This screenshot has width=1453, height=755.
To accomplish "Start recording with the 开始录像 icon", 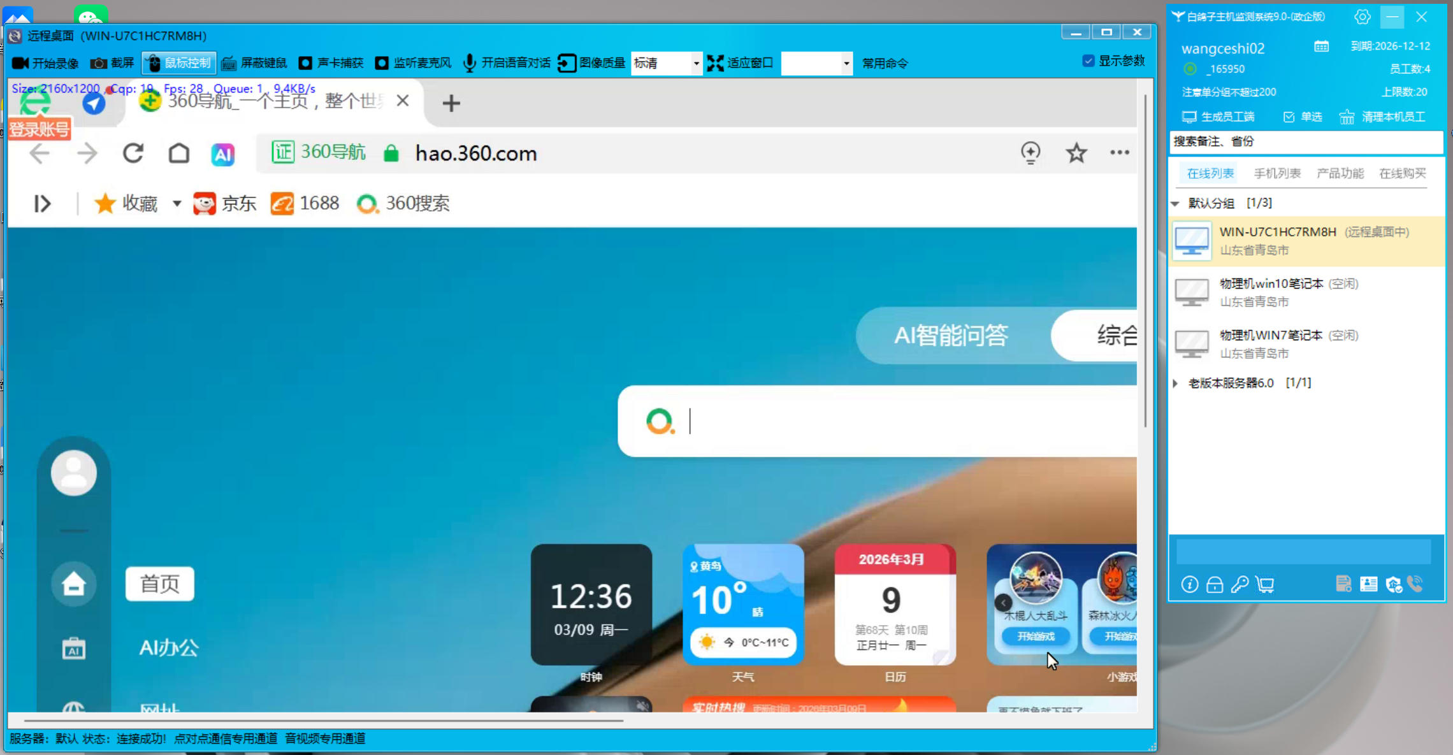I will (x=20, y=63).
